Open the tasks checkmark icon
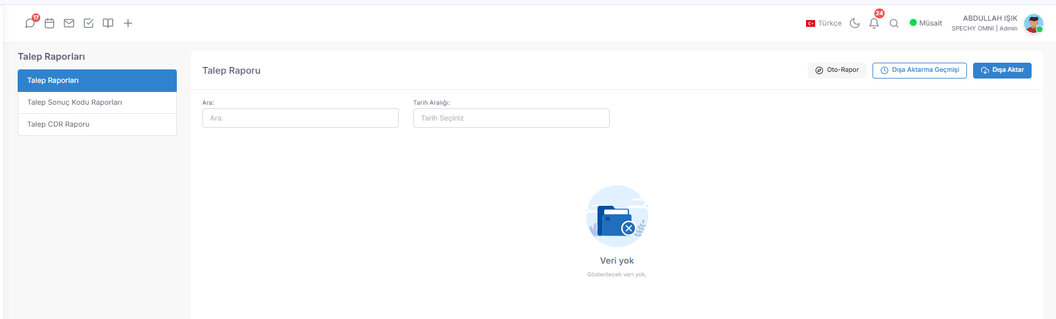 (x=88, y=23)
